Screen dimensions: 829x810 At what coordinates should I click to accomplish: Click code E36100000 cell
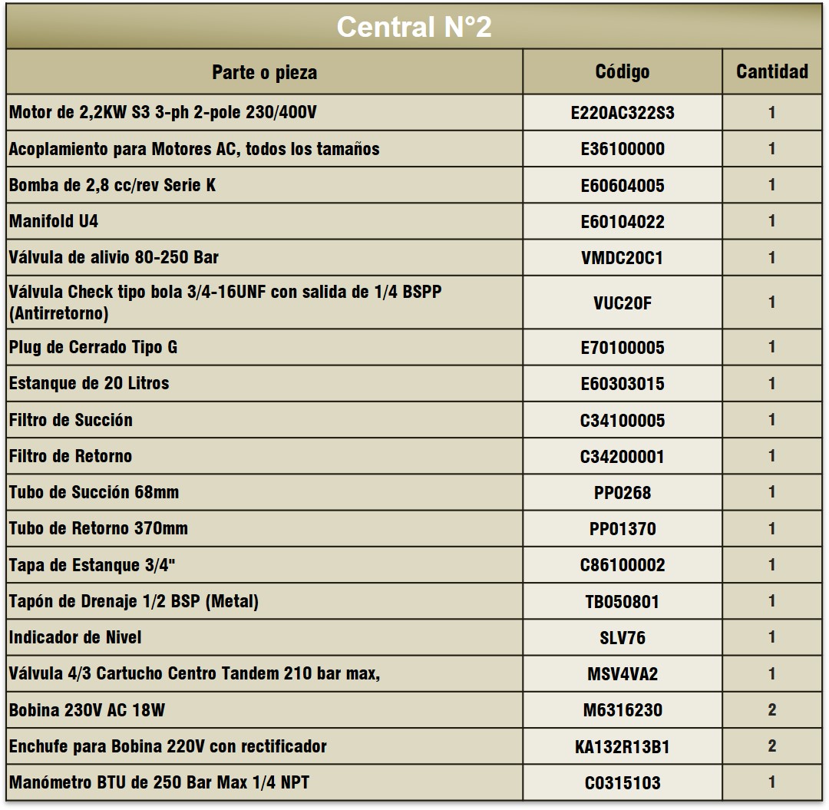click(x=623, y=149)
